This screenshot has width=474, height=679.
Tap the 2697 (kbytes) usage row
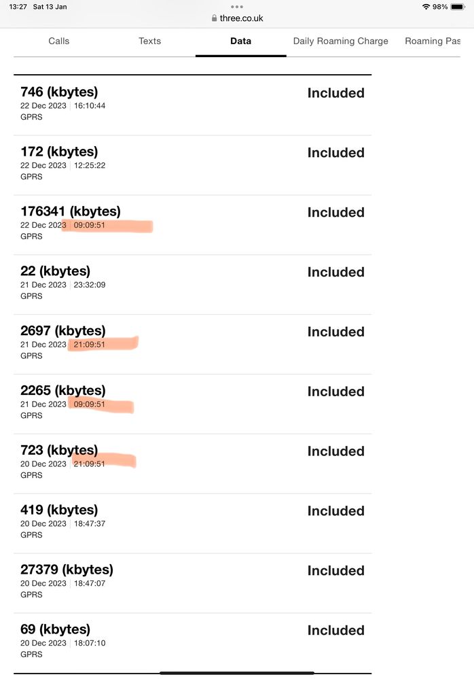[63, 331]
